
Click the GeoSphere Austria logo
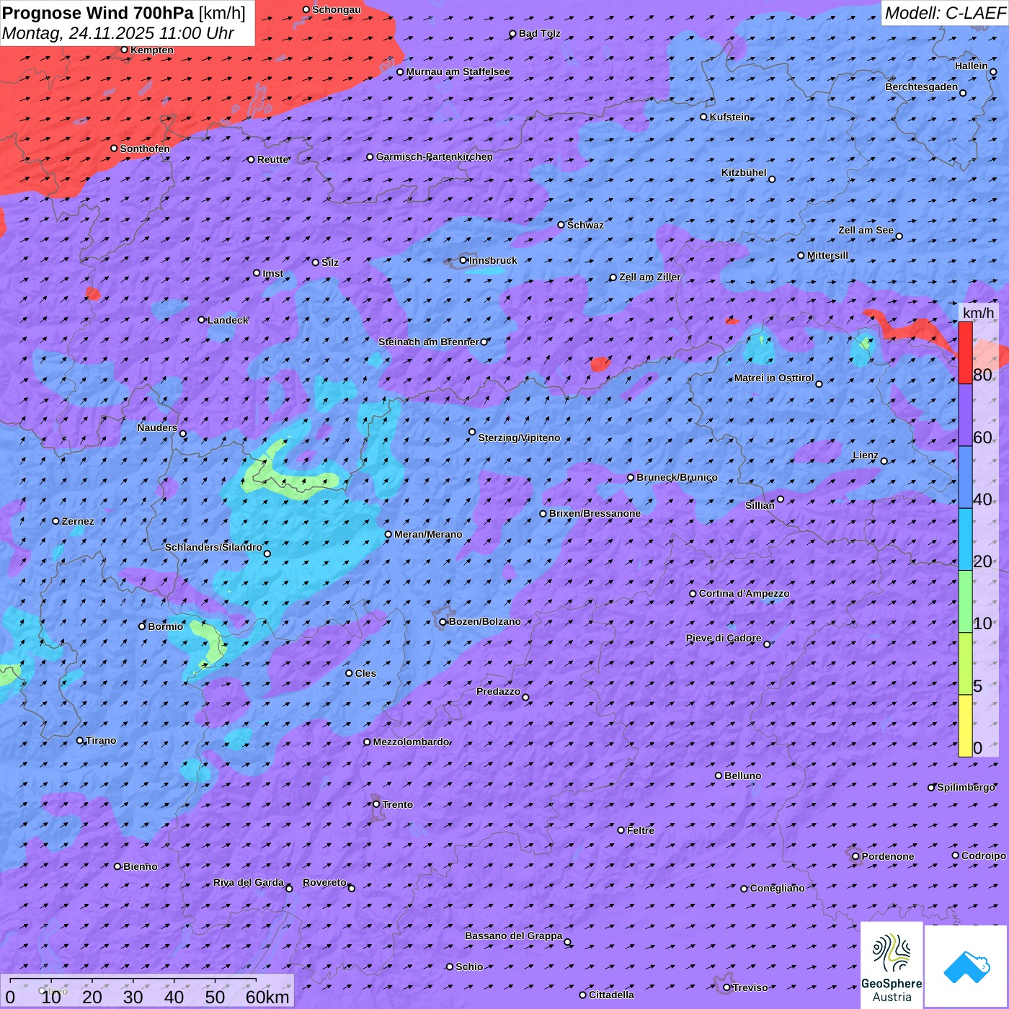pyautogui.click(x=892, y=965)
